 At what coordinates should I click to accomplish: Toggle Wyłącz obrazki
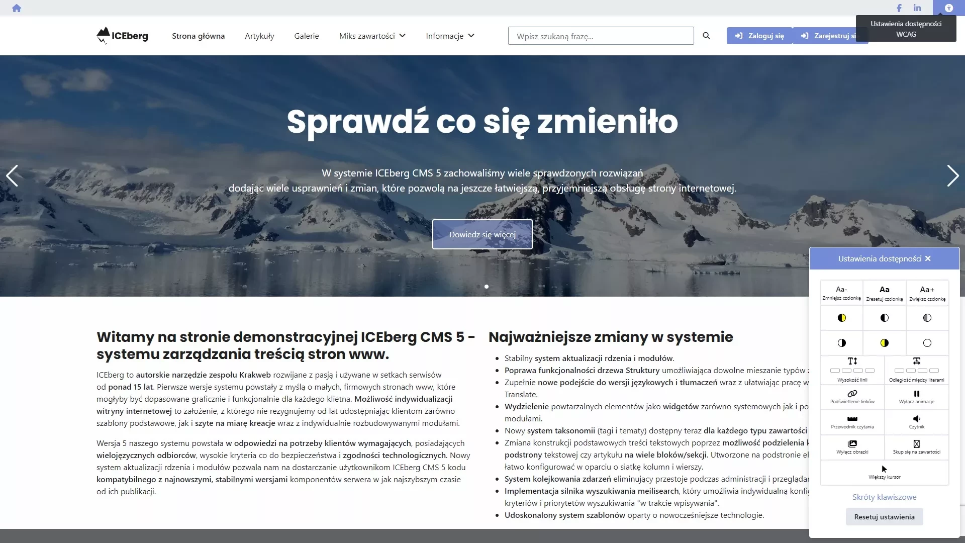[x=852, y=447]
